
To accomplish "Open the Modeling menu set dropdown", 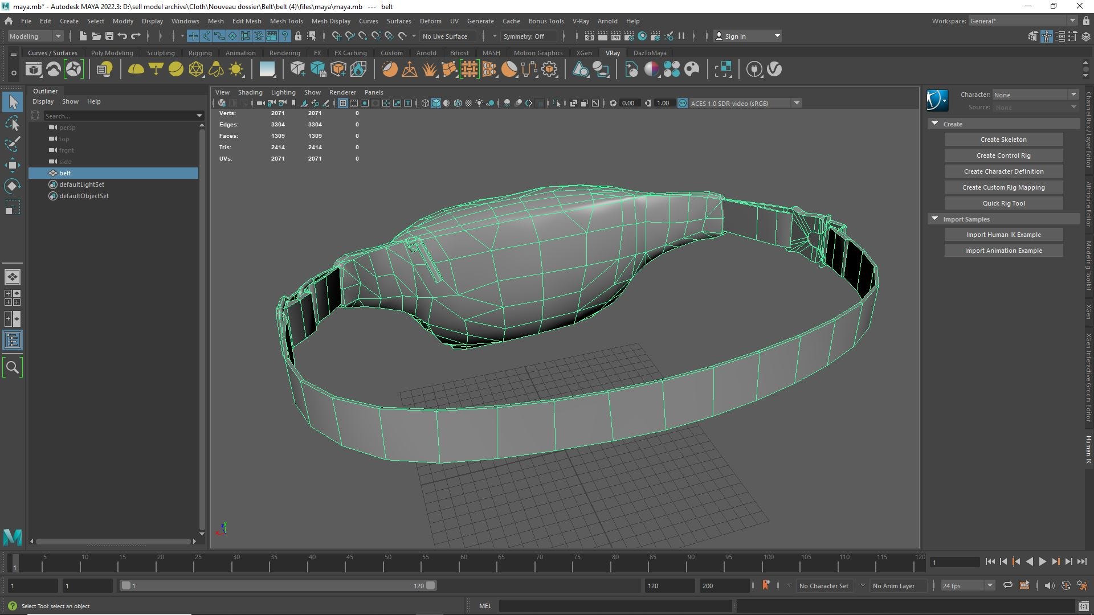I will click(x=35, y=36).
